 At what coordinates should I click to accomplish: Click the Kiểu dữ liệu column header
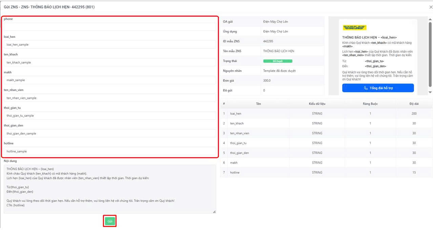tap(317, 103)
